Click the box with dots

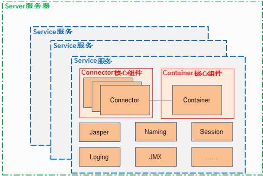[212, 157]
